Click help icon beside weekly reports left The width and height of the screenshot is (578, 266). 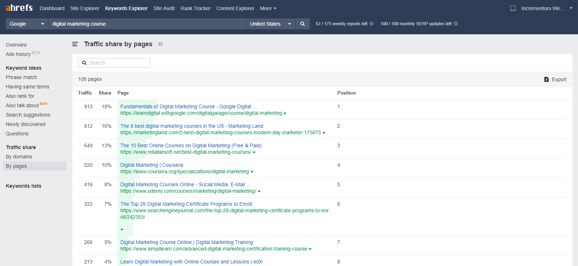click(372, 24)
